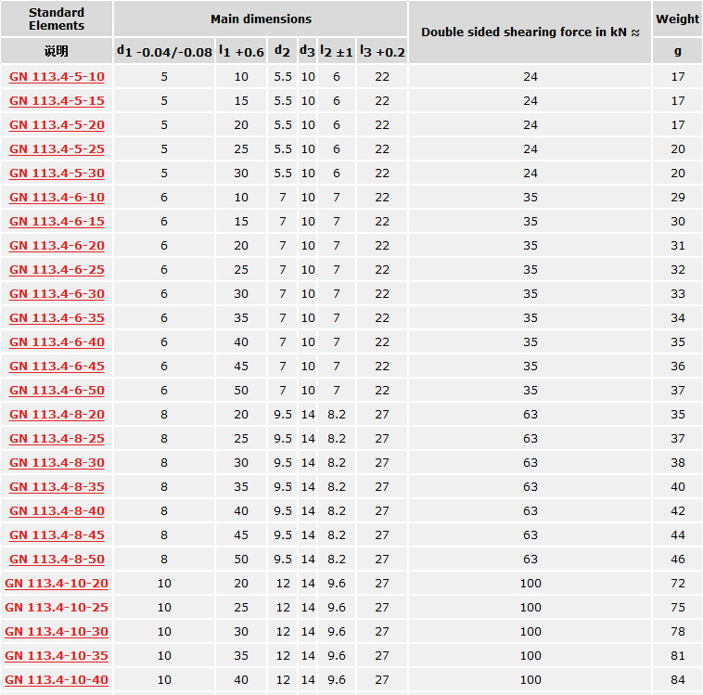Image resolution: width=703 pixels, height=695 pixels.
Task: Select the GN 113.4-10-30 link
Action: pos(57,631)
